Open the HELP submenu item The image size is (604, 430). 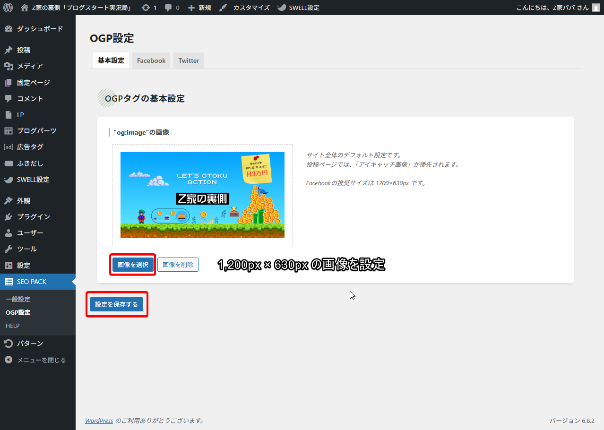(13, 326)
